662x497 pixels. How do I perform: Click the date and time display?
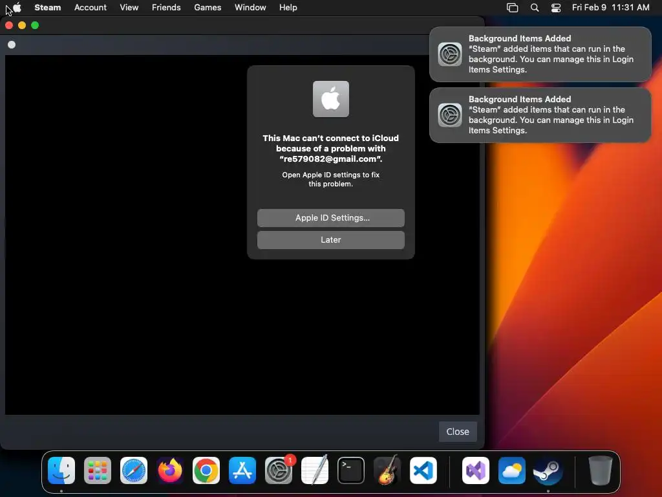pos(610,7)
